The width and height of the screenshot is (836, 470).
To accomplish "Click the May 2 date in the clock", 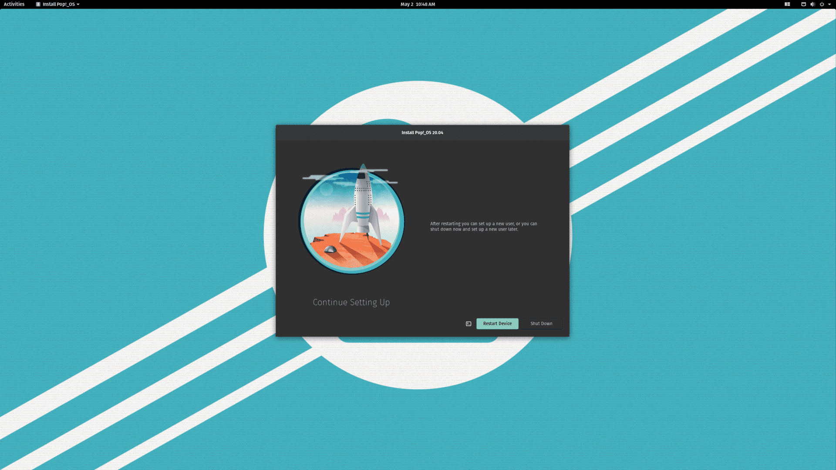I will pos(407,4).
